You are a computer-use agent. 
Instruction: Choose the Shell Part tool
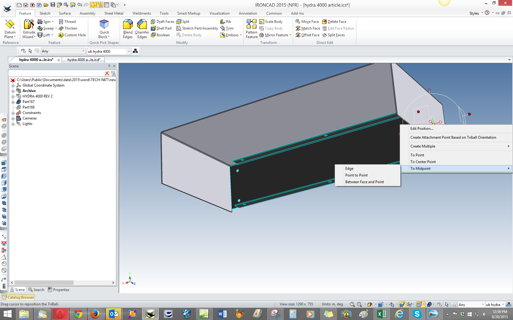[161, 28]
